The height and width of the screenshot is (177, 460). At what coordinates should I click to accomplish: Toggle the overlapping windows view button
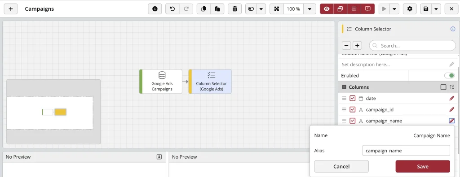[x=340, y=9]
